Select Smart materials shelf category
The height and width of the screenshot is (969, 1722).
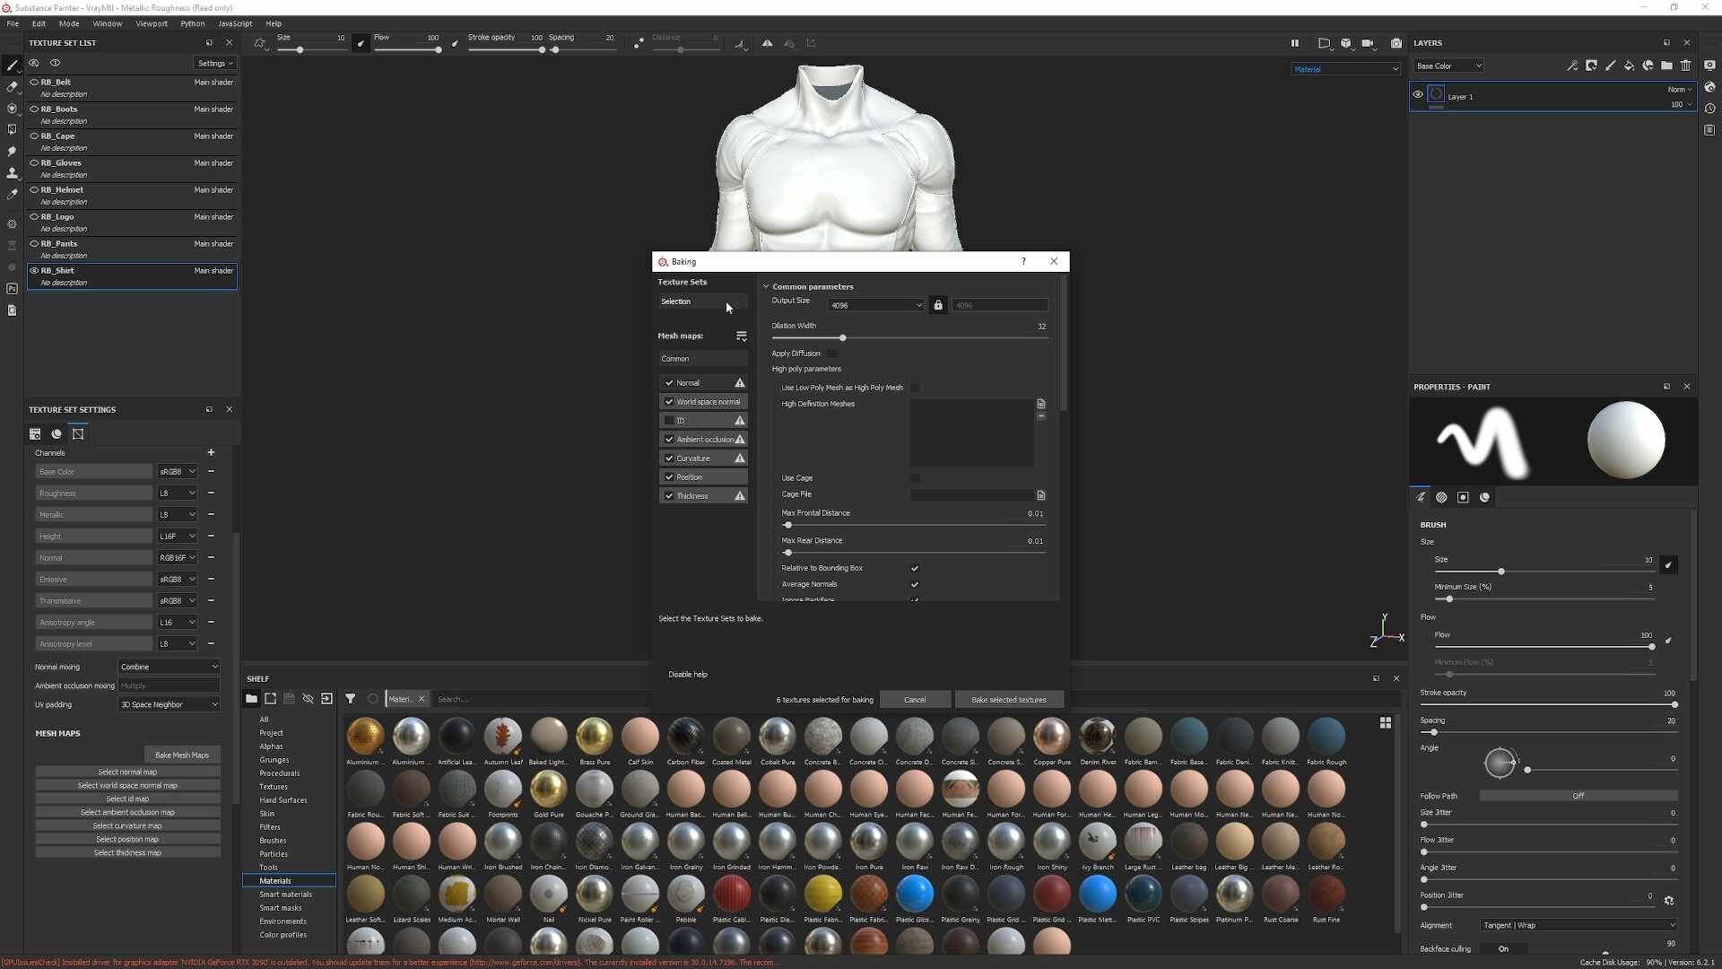(285, 895)
